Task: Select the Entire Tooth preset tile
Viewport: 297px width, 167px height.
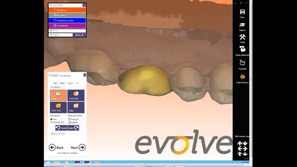Action: coord(58,107)
